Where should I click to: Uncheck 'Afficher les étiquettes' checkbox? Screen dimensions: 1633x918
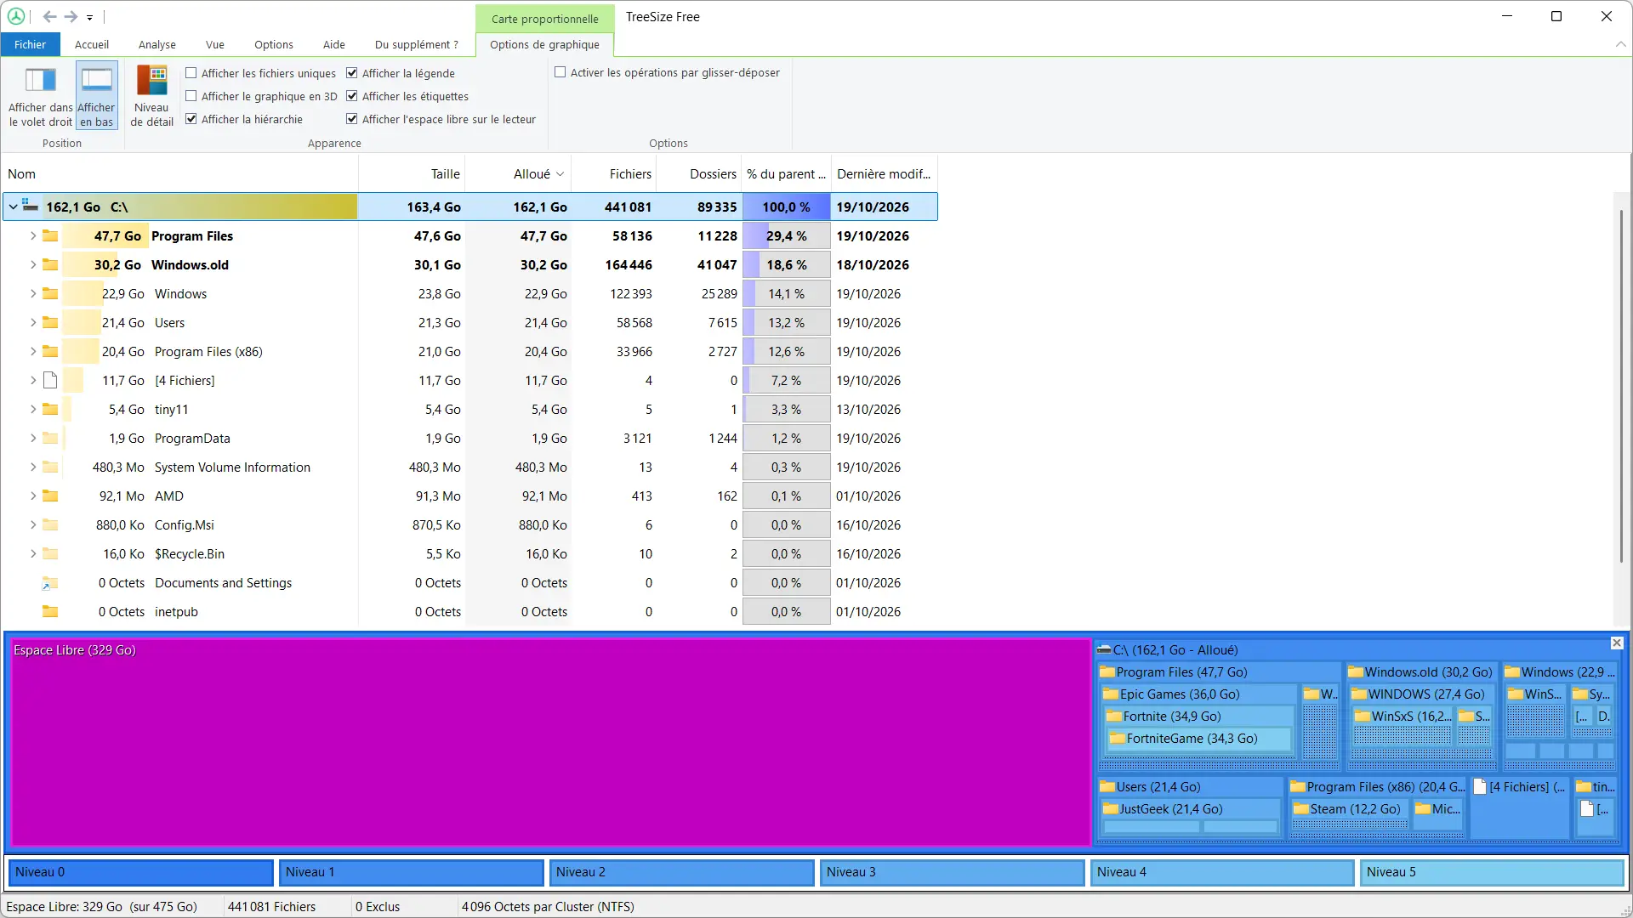352,96
